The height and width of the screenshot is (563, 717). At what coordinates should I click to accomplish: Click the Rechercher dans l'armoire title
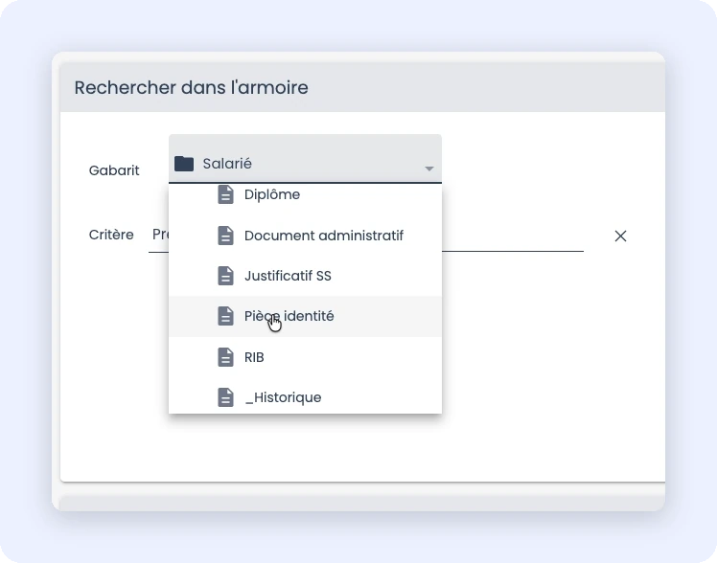click(x=191, y=88)
